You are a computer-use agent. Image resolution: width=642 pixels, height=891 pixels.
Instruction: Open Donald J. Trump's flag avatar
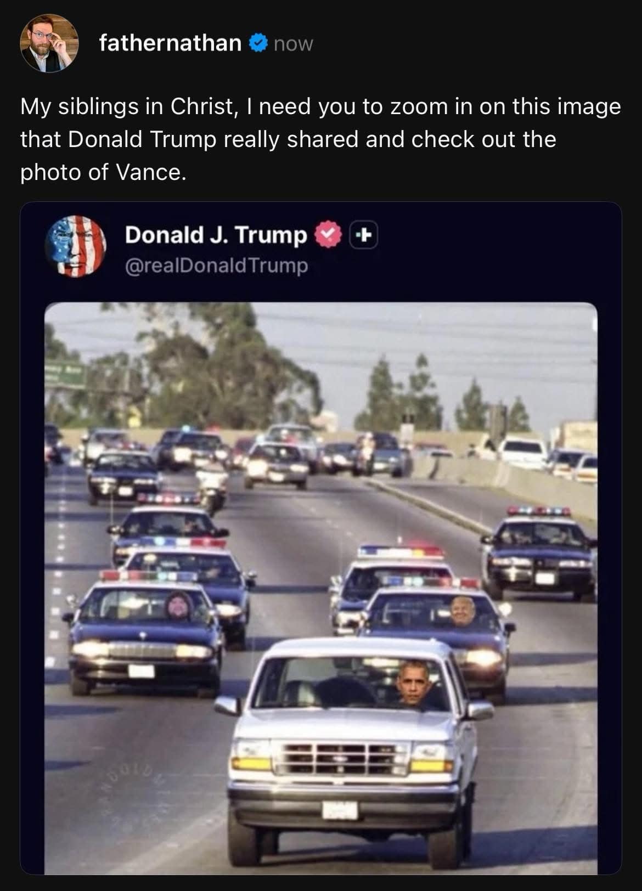coord(75,246)
